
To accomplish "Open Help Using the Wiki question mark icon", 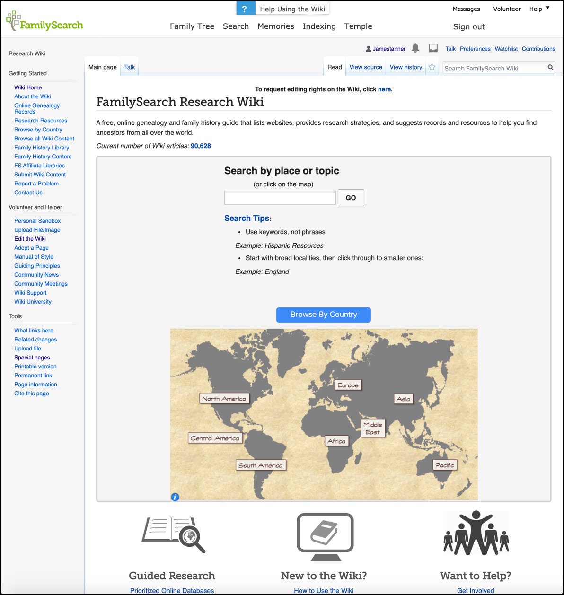I will [245, 8].
